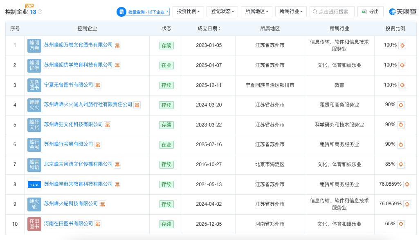Click the region cell 宁夏回族自治区银川市
This screenshot has height=240, width=420.
pos(270,85)
